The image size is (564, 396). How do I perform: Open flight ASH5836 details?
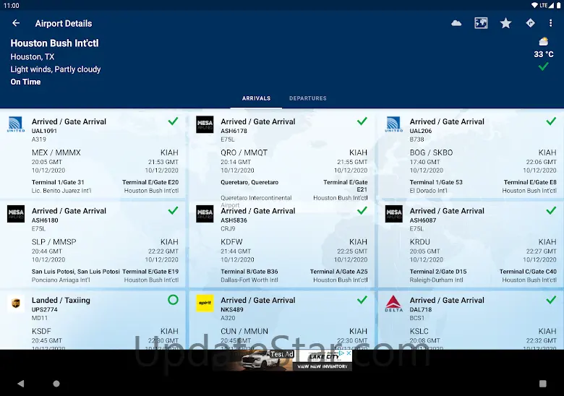pyautogui.click(x=282, y=244)
